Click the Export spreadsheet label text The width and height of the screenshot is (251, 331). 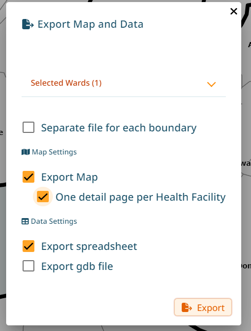(x=89, y=246)
